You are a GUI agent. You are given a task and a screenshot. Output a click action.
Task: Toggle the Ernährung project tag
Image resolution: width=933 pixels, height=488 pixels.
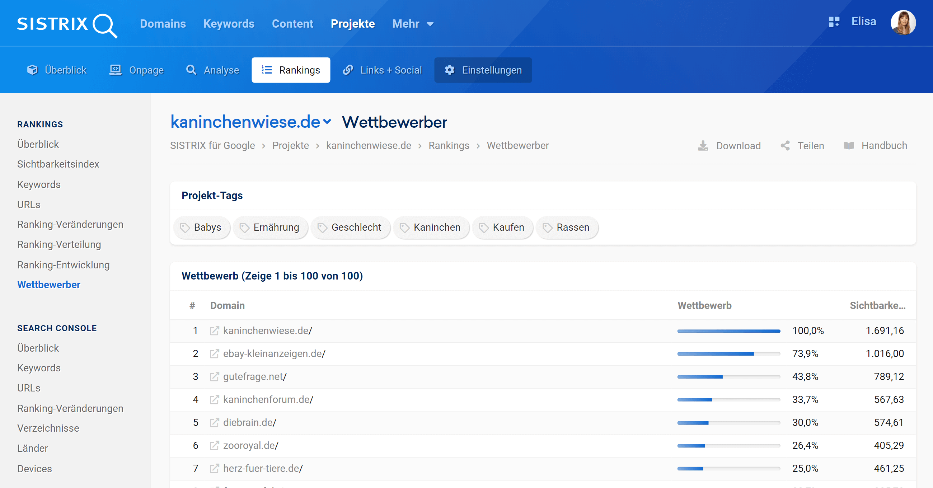pos(270,227)
